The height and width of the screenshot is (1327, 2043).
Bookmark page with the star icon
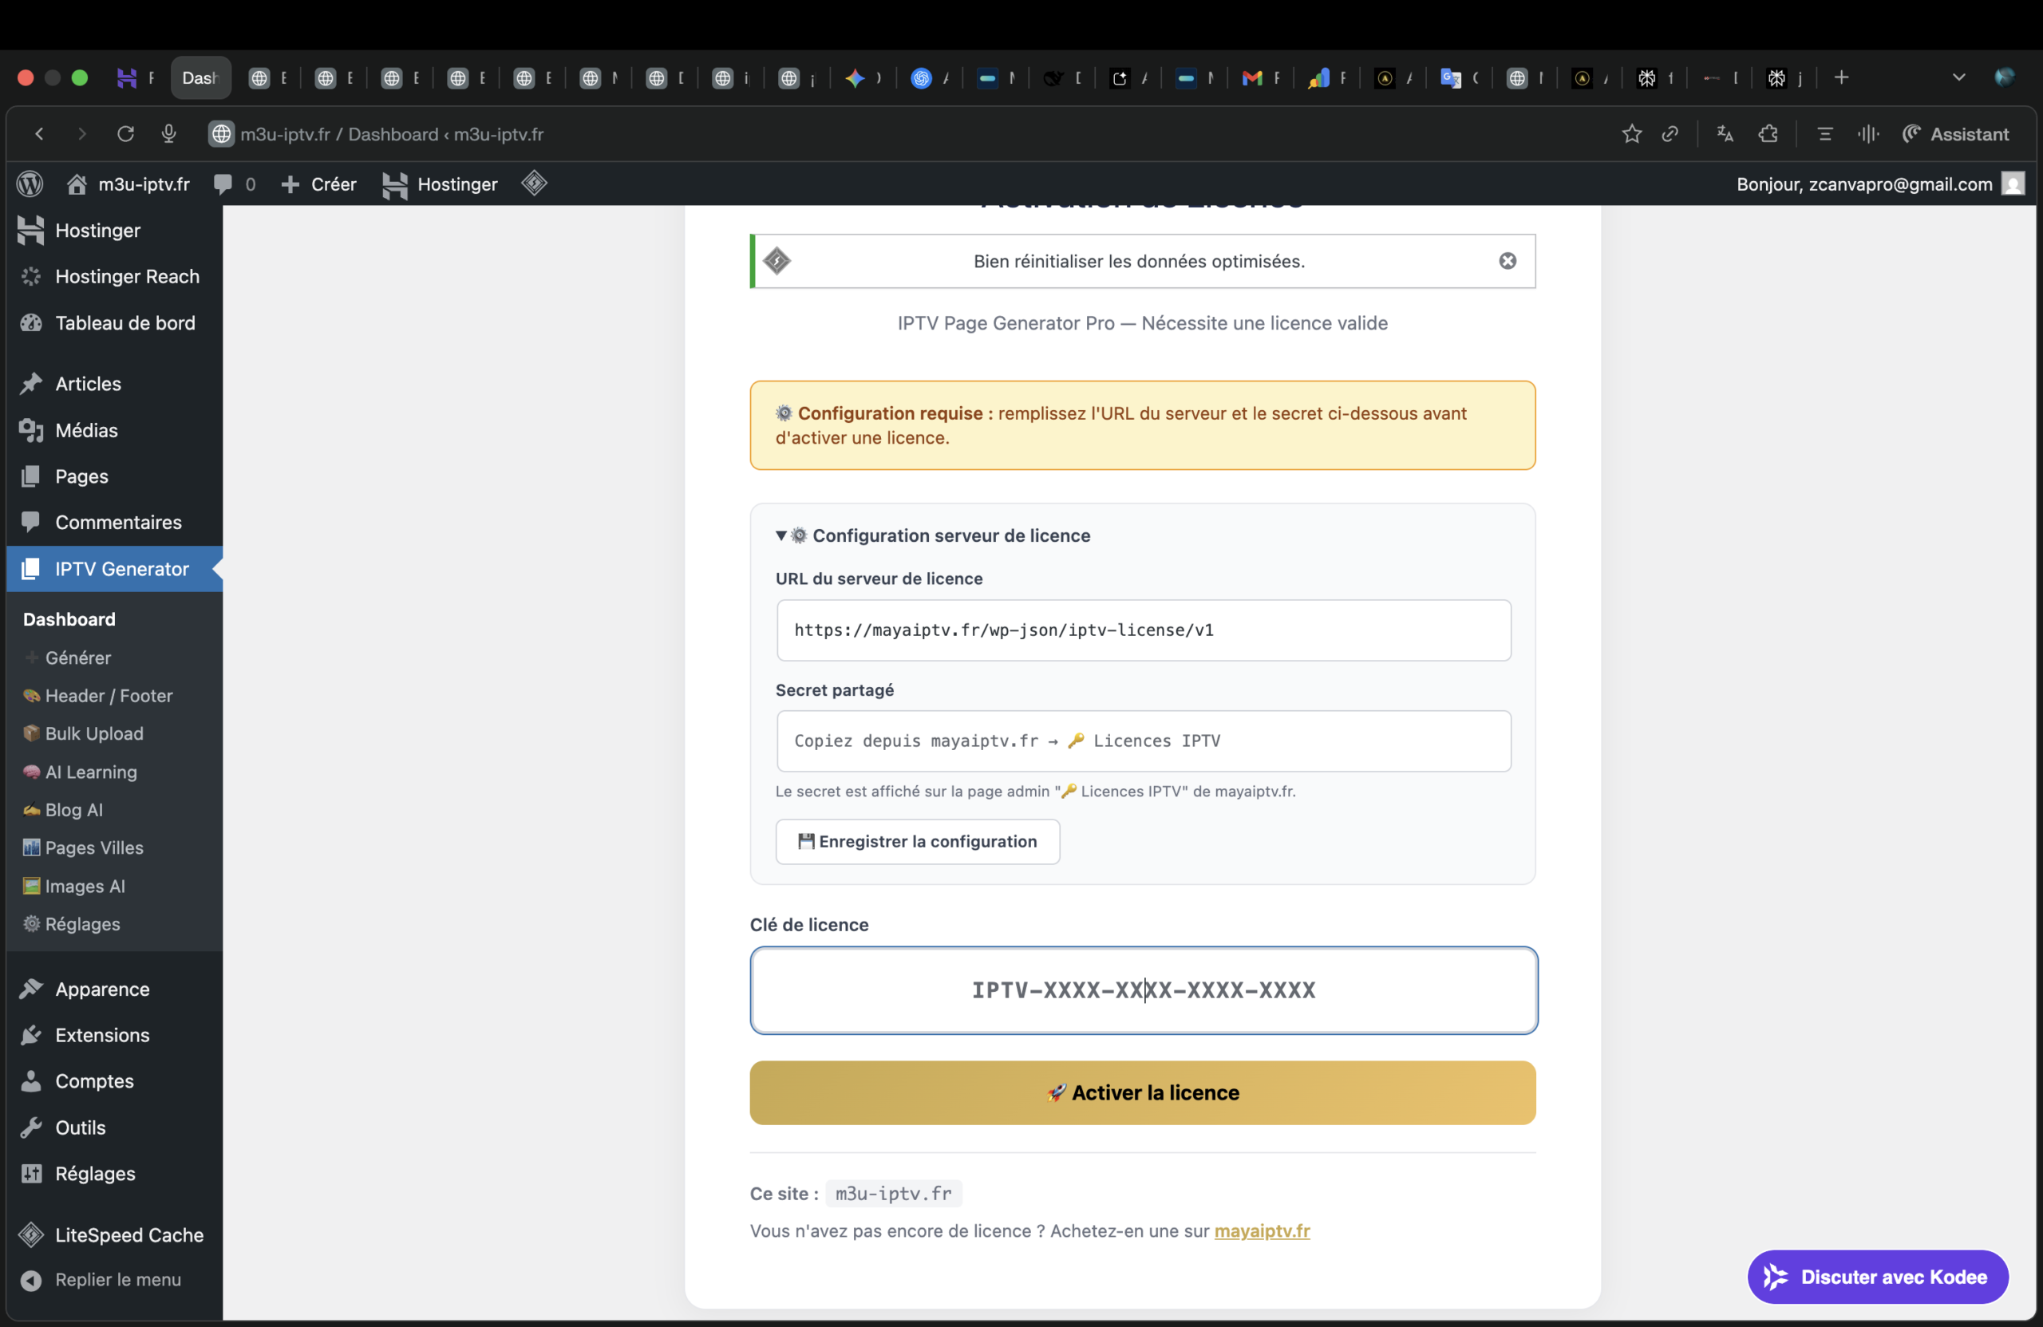tap(1632, 134)
